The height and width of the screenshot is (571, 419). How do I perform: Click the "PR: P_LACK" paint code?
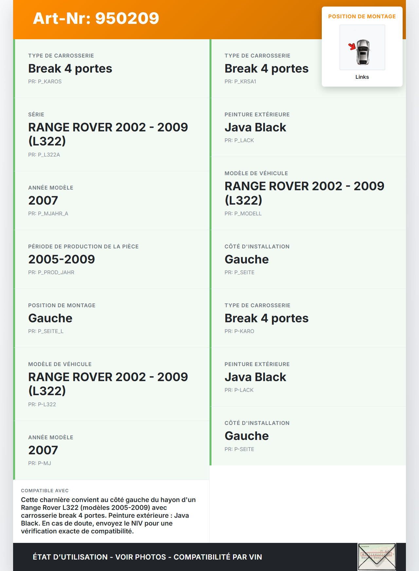point(239,140)
